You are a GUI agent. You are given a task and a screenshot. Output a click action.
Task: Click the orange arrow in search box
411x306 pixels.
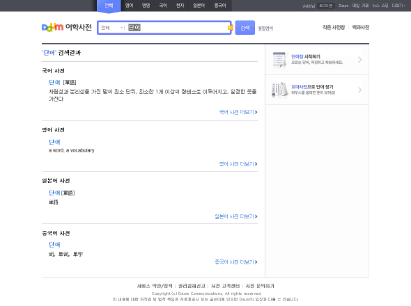pyautogui.click(x=230, y=28)
